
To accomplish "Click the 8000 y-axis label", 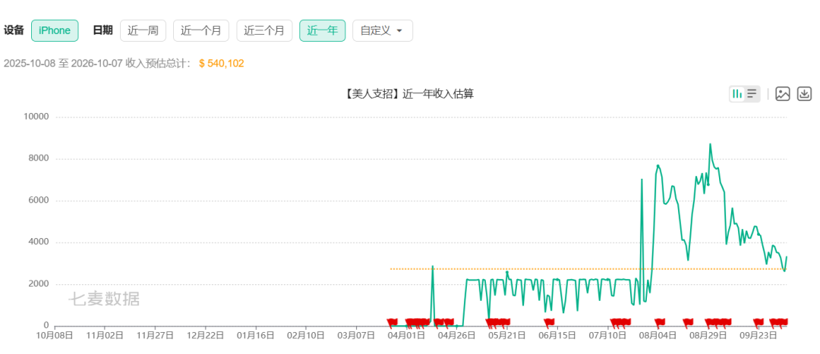I will (39, 158).
